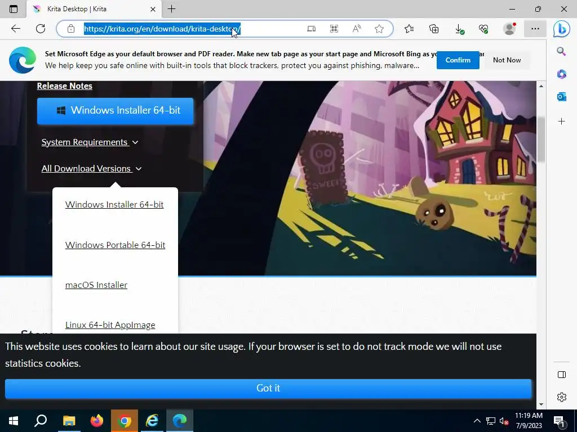Open the Windows Start menu
This screenshot has width=577, height=432.
tap(14, 421)
